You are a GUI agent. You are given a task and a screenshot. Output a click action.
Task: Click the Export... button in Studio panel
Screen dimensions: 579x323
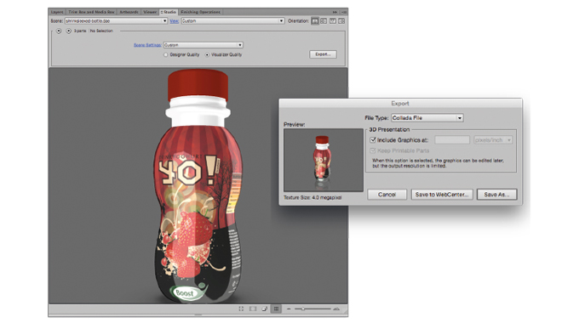coord(323,54)
